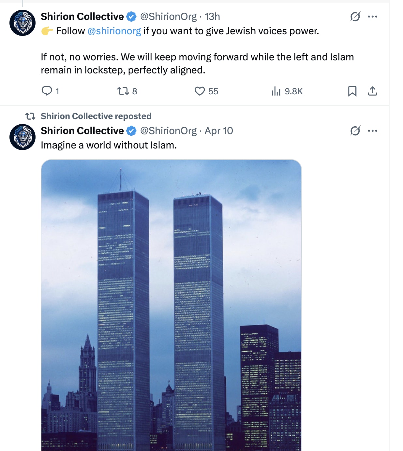Share the first post via upload icon
Image resolution: width=403 pixels, height=451 pixels.
[372, 91]
